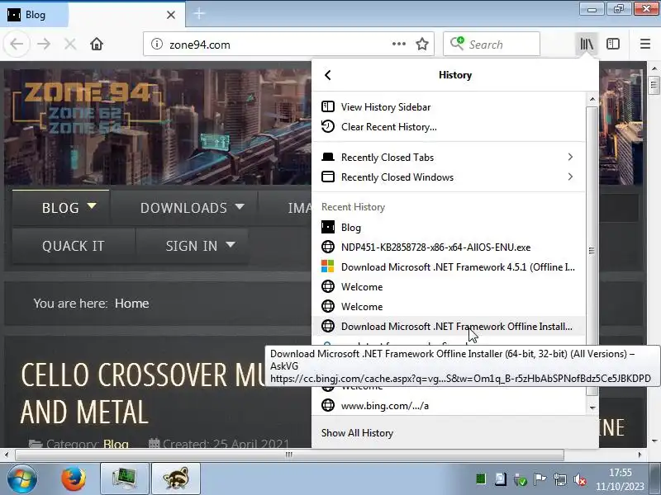
Task: Open the first Welcome history entry
Action: point(449,286)
